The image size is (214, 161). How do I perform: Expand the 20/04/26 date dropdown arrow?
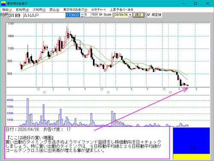130,15
